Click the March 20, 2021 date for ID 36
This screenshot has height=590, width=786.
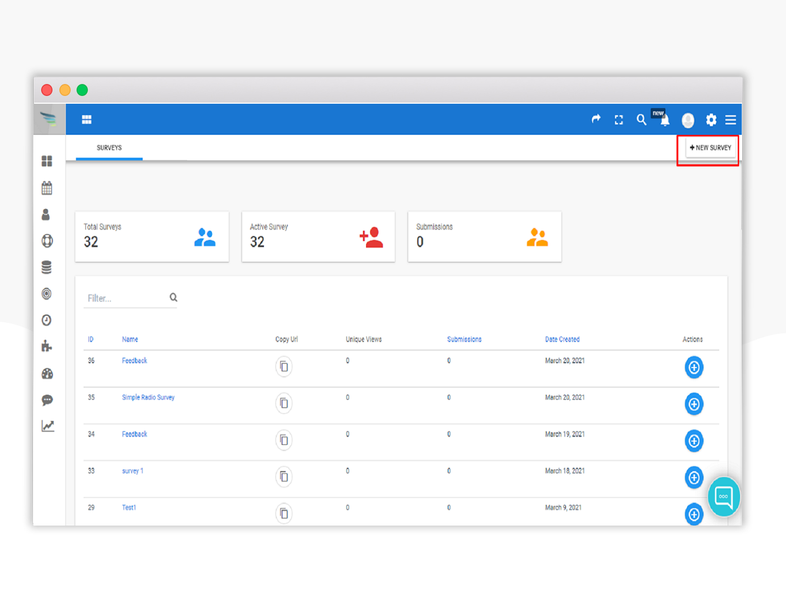pos(565,360)
